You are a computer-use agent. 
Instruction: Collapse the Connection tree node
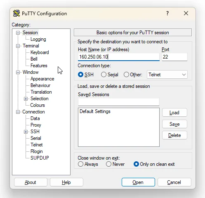coord(18,112)
